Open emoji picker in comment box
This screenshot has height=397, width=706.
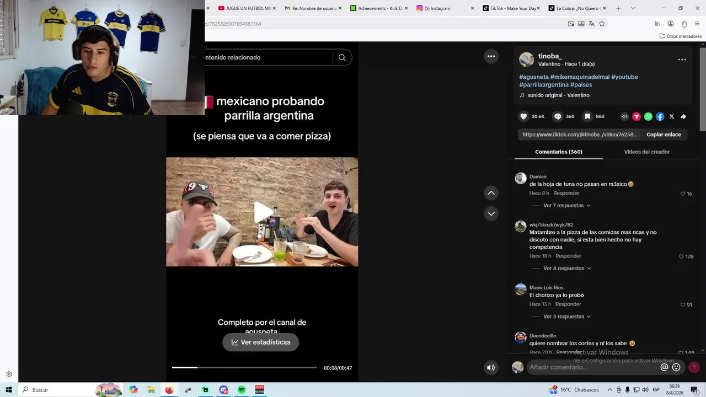(x=676, y=367)
